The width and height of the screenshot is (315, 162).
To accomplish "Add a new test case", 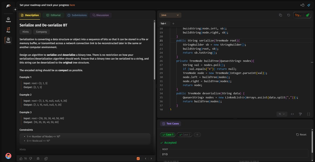I will (x=197, y=135).
